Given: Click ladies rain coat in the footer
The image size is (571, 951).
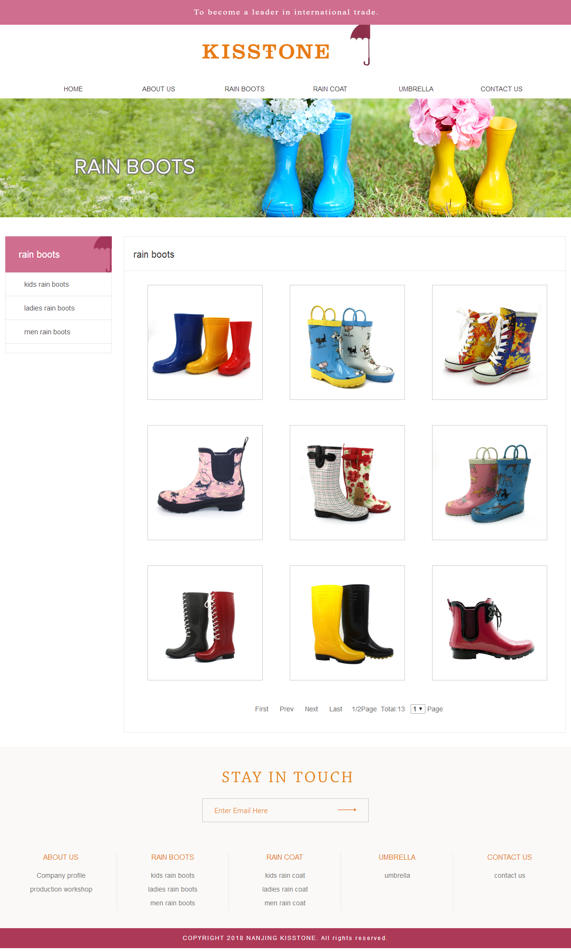Looking at the screenshot, I should pyautogui.click(x=285, y=889).
